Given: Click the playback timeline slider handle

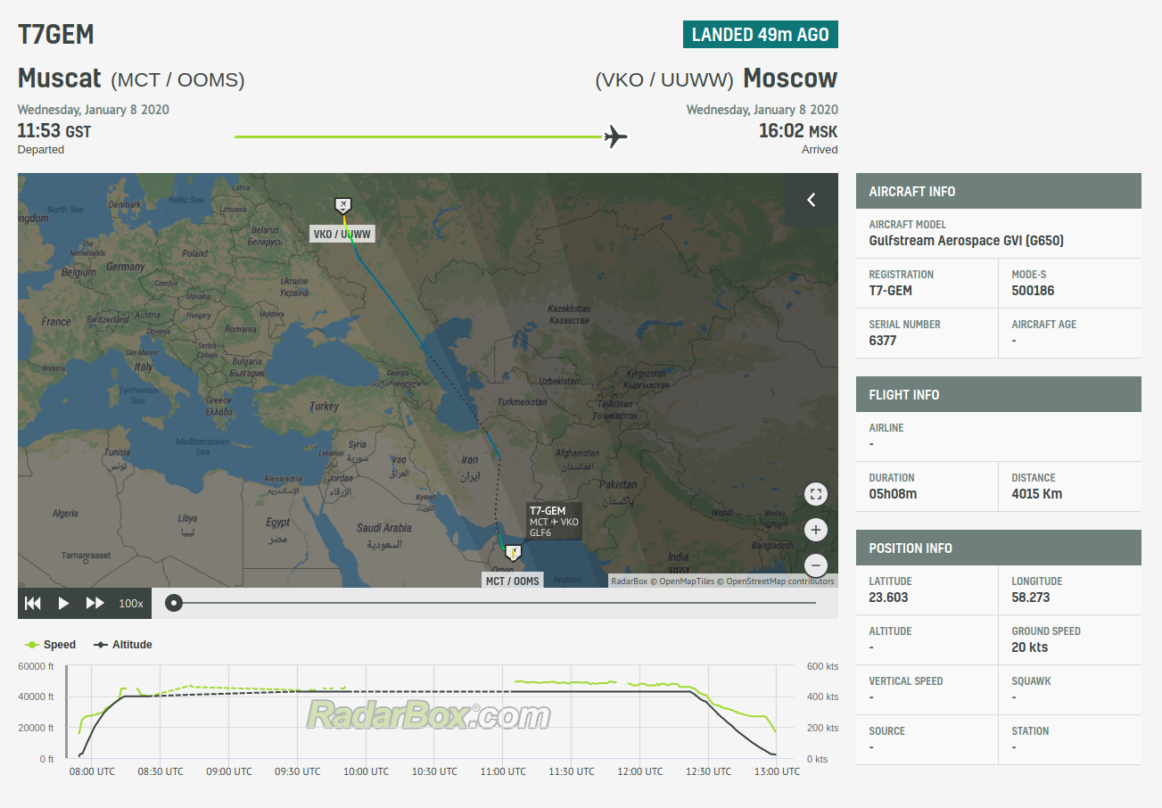Looking at the screenshot, I should pos(175,604).
